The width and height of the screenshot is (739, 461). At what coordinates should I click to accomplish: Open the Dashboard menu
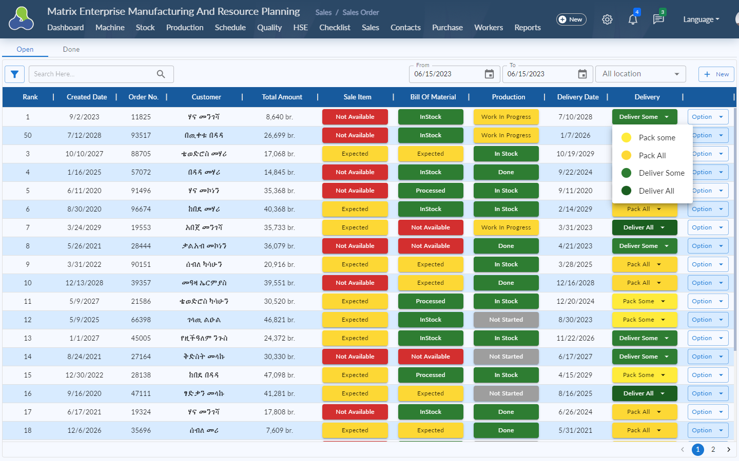coord(66,28)
